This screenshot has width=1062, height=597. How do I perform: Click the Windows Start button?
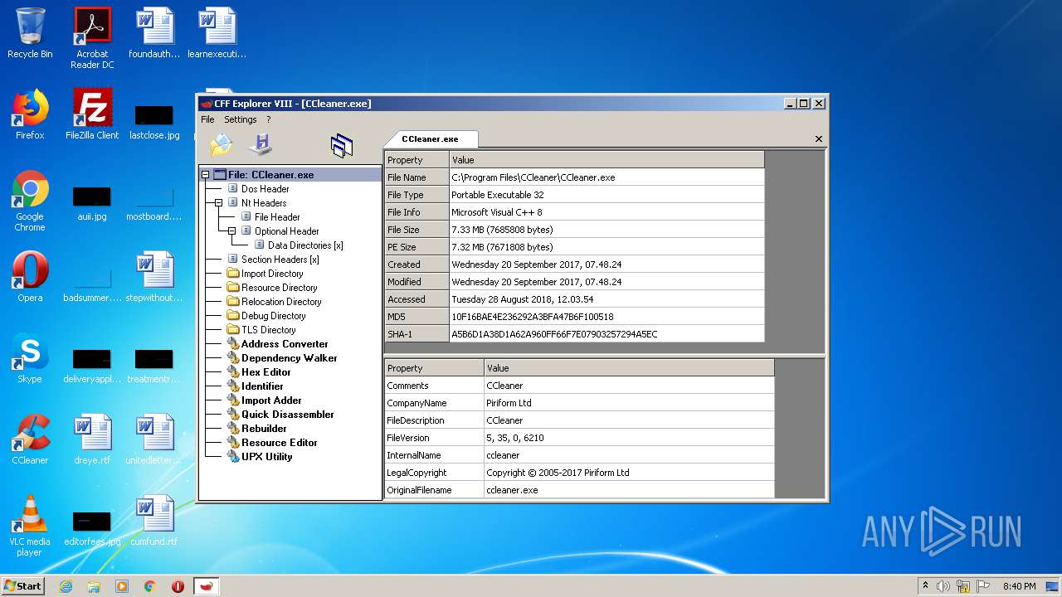click(x=23, y=585)
